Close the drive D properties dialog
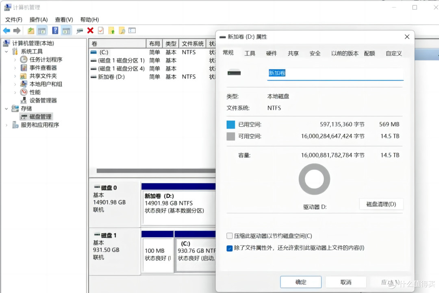The image size is (439, 293). point(407,37)
